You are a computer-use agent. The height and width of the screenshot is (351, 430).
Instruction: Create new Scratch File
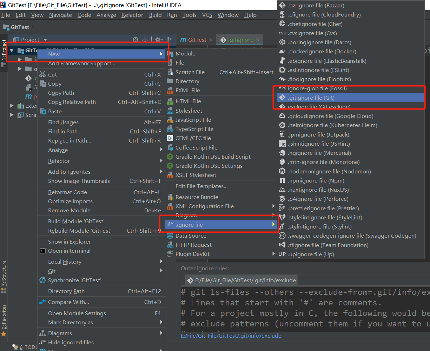point(221,72)
